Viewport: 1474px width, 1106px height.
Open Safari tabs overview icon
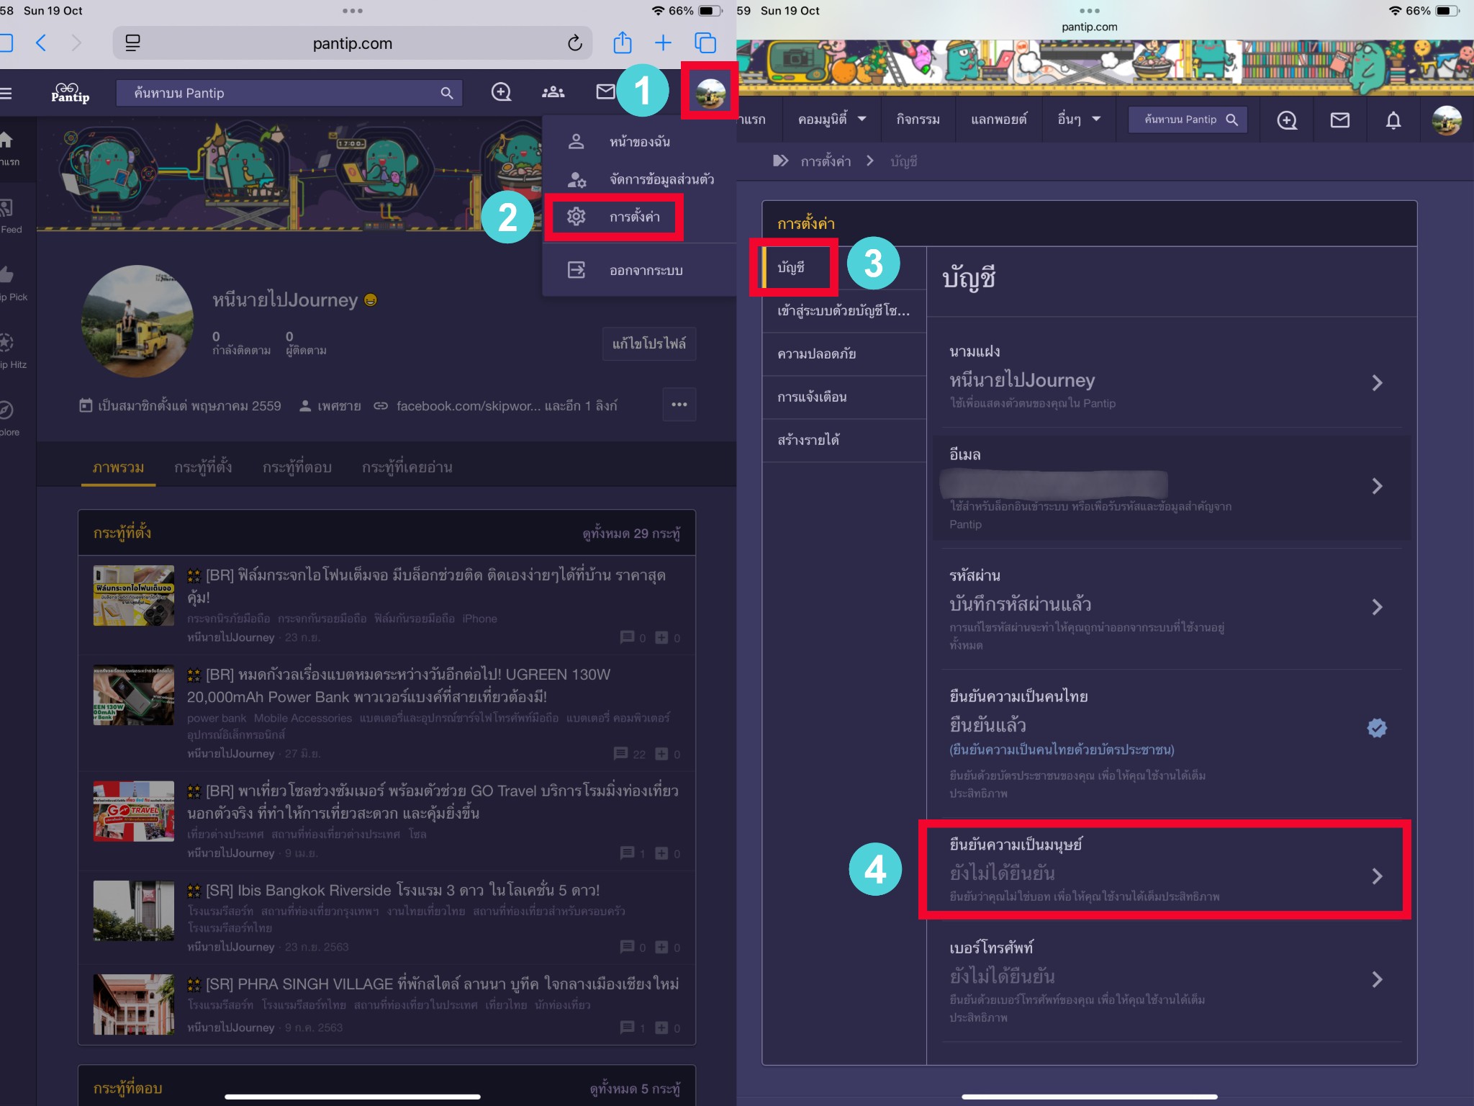tap(705, 43)
